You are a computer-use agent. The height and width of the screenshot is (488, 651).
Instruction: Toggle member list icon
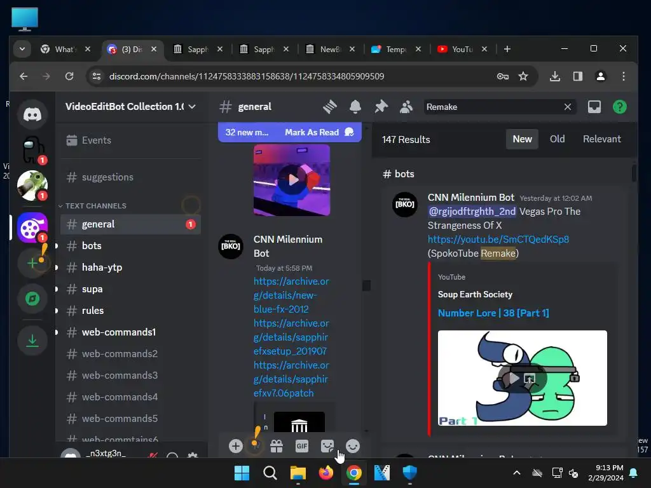(x=406, y=107)
